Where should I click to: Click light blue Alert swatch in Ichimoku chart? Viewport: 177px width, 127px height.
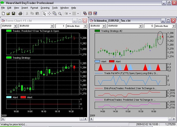click(x=97, y=61)
